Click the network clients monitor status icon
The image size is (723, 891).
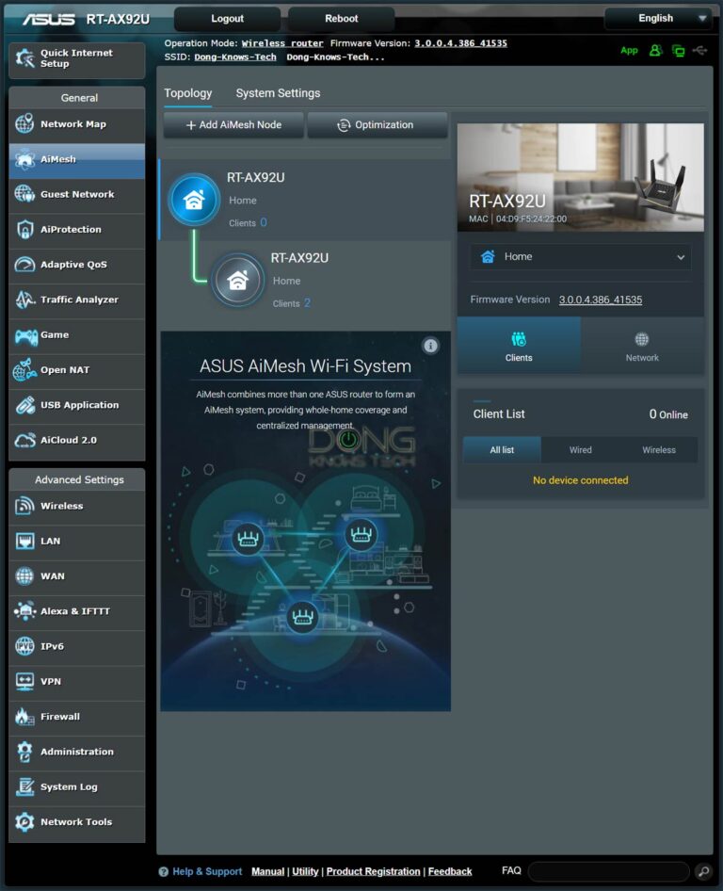pyautogui.click(x=678, y=50)
